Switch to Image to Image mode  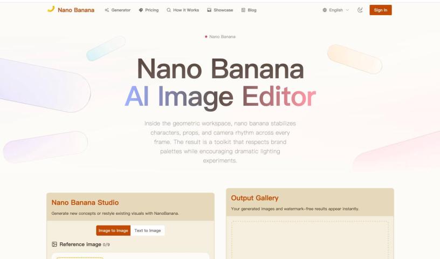tap(113, 230)
